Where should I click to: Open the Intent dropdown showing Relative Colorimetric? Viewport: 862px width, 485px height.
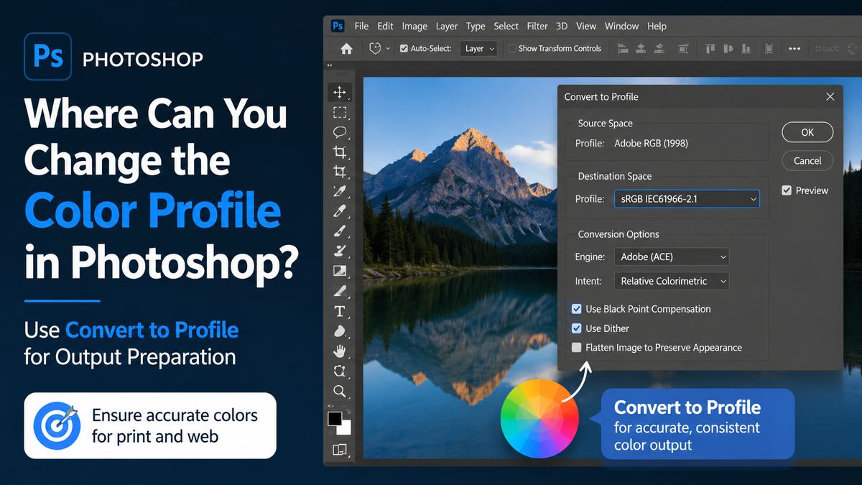pos(672,281)
